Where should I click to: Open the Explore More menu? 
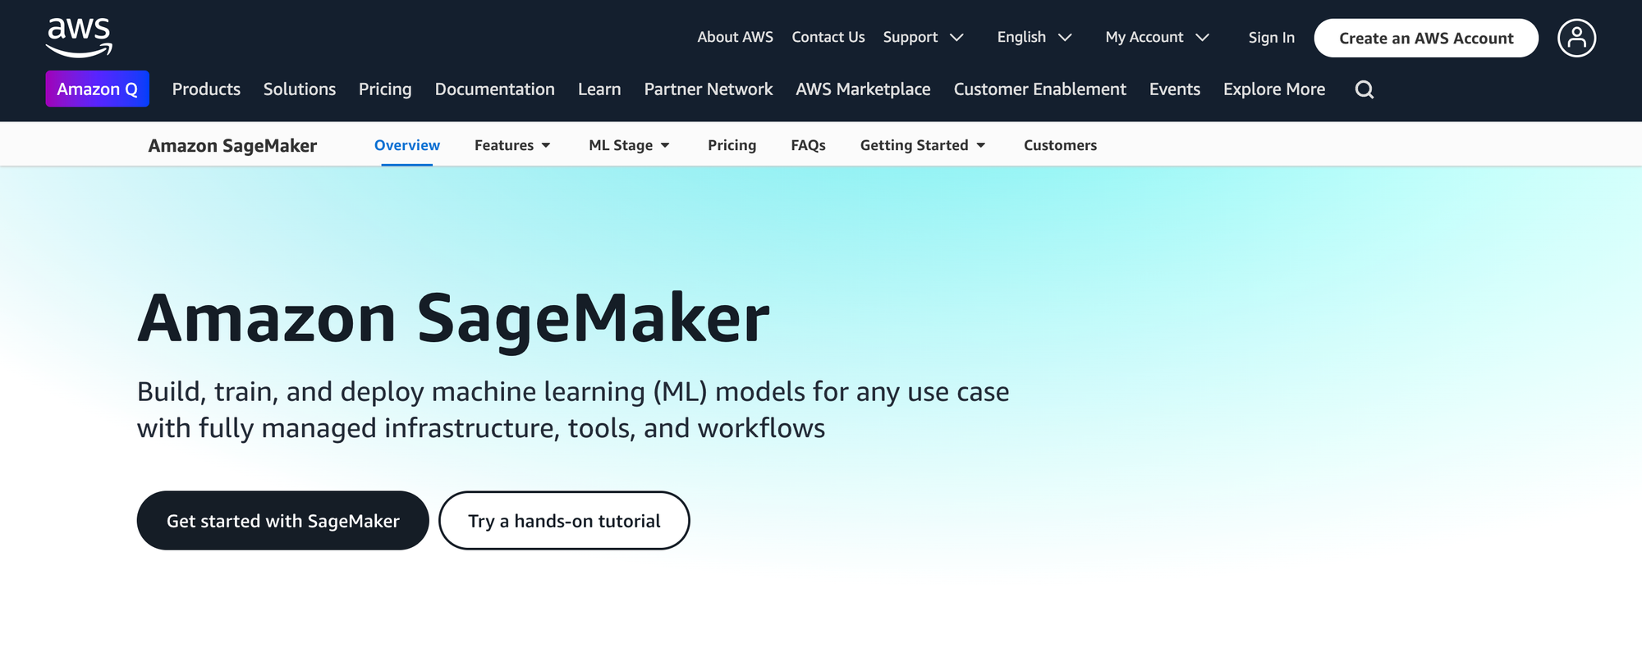click(x=1274, y=89)
